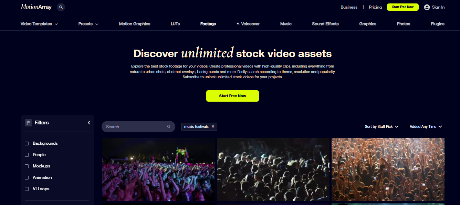460x205 pixels.
Task: Go to MotionArray logo home
Action: [36, 7]
